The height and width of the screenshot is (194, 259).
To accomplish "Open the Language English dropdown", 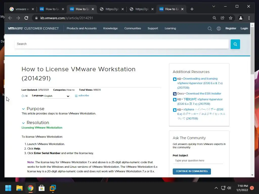I will coord(57,96).
